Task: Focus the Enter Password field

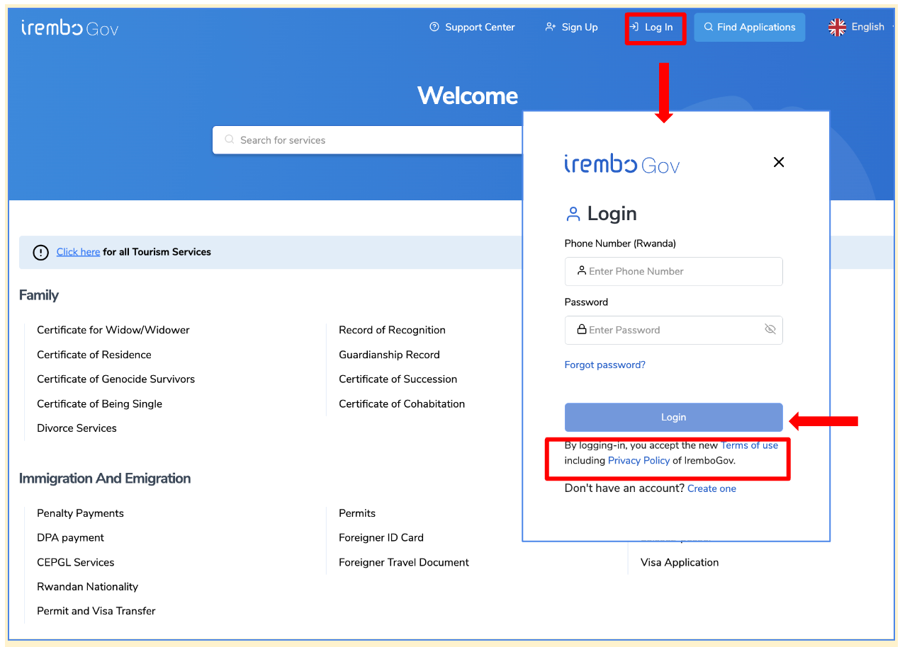Action: [673, 330]
